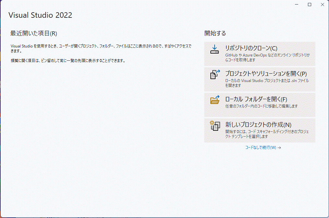Click the コードなしで続行(W) link
Screen dimensions: 329x218
coord(261,148)
